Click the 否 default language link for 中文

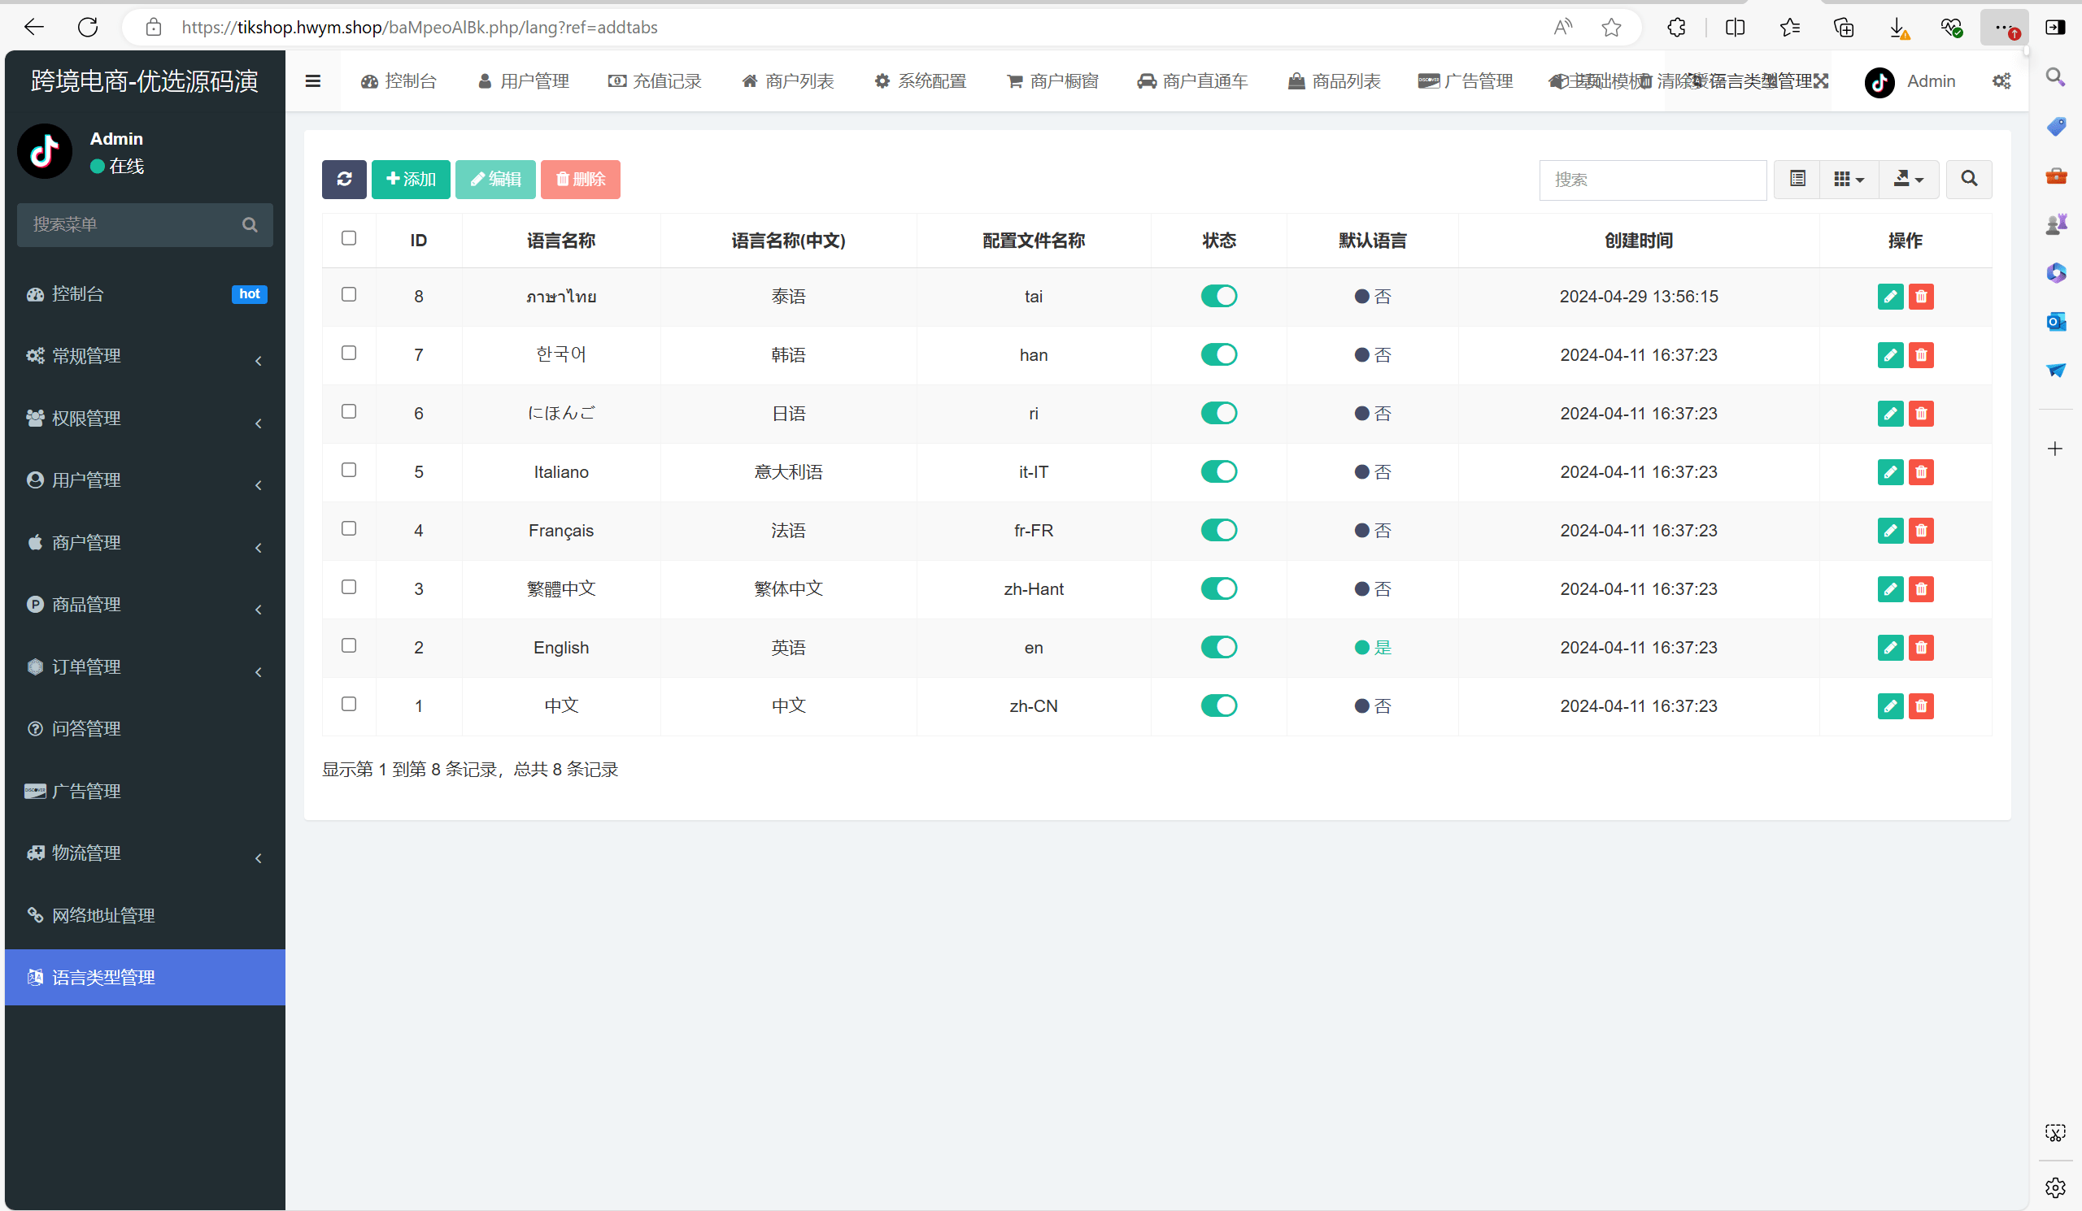click(1383, 706)
